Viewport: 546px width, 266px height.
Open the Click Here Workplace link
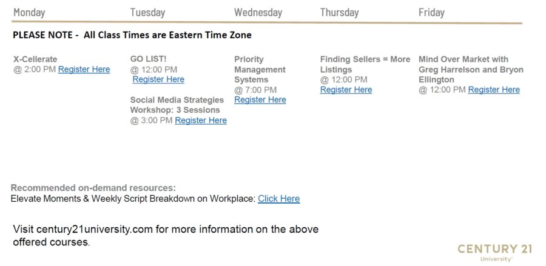click(x=279, y=199)
